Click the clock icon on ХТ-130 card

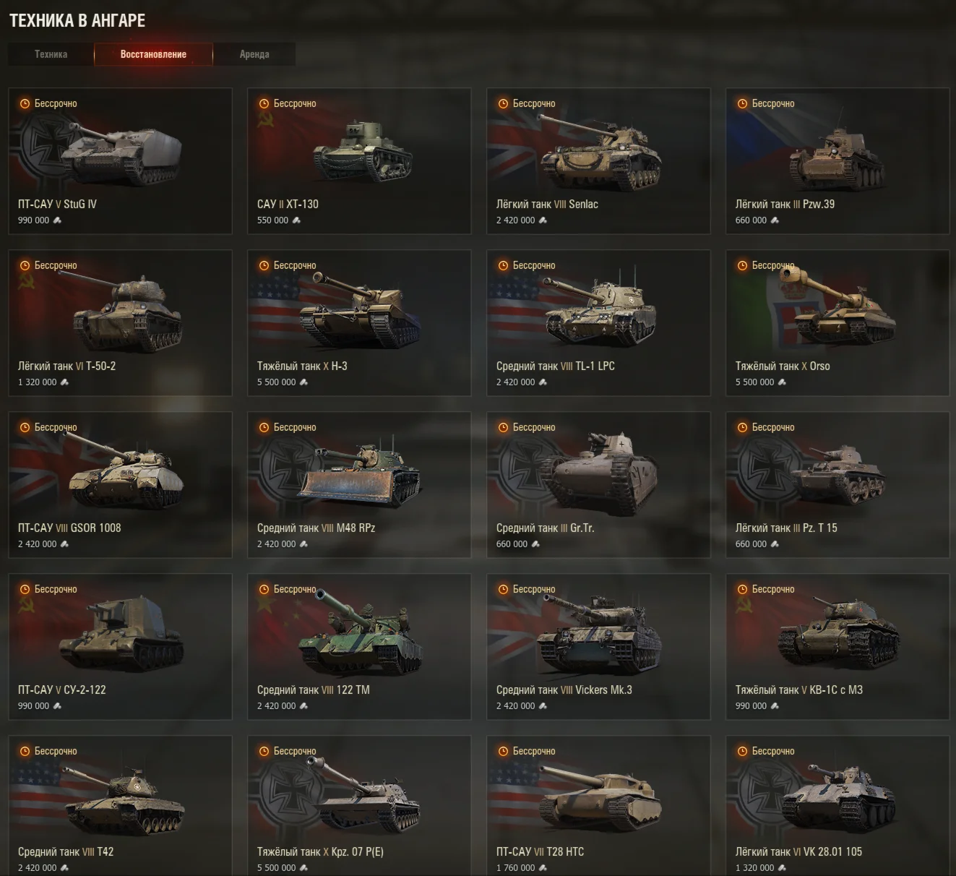[x=264, y=103]
